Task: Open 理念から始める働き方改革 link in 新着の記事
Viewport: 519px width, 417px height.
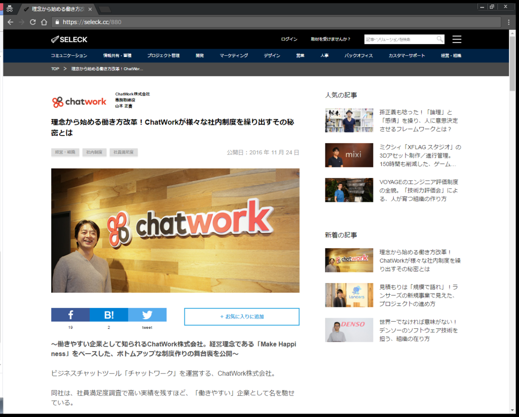Action: click(x=420, y=261)
